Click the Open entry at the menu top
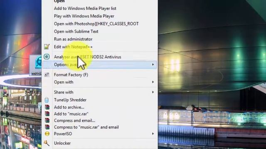This screenshot has height=149, width=266. point(59,1)
